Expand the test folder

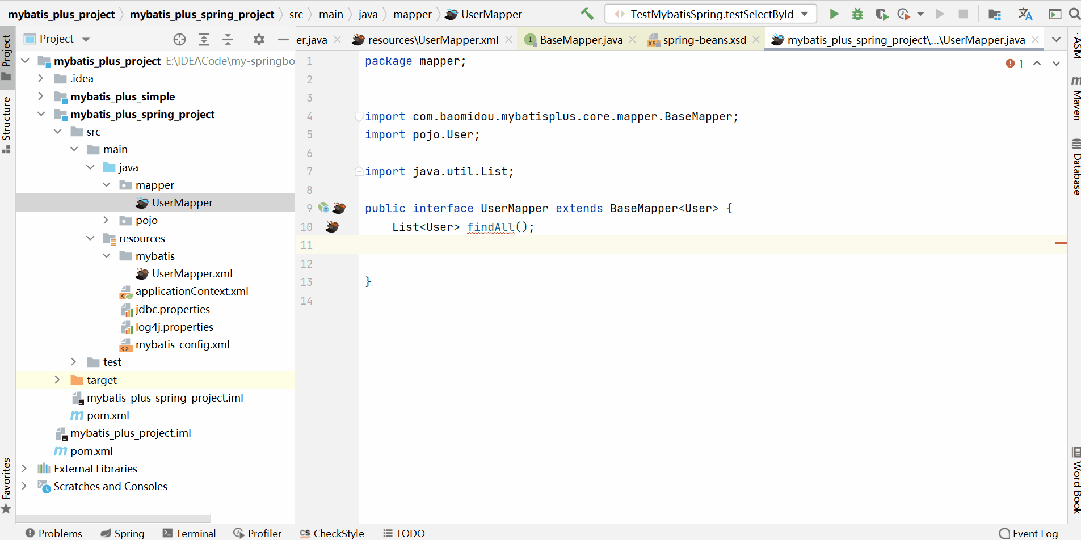(73, 362)
